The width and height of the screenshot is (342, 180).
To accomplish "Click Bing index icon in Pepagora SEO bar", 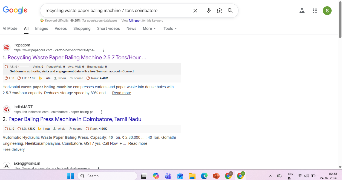I will tap(40, 78).
